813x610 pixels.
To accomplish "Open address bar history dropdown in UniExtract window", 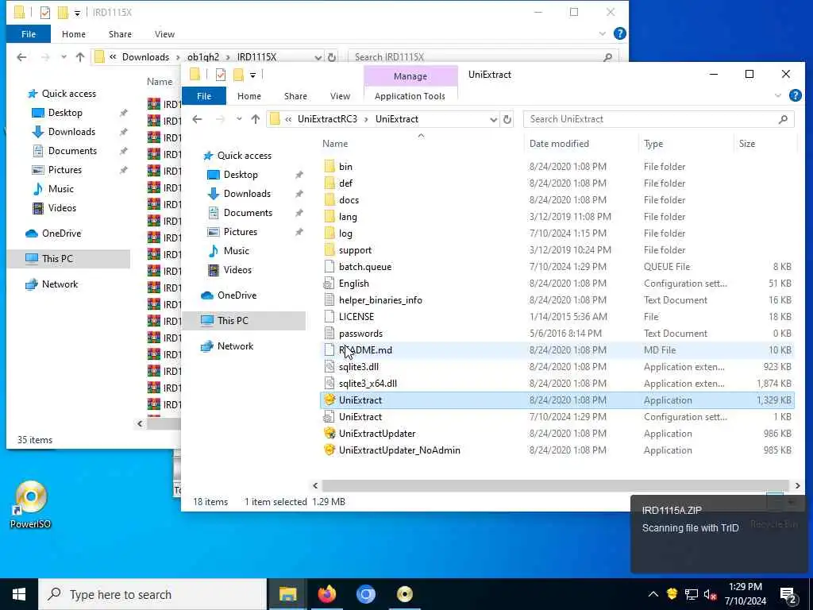I will click(x=493, y=119).
